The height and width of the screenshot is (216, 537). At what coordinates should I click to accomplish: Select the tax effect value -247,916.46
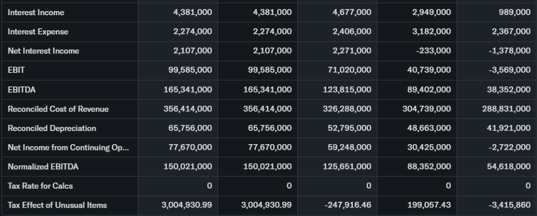tap(348, 205)
